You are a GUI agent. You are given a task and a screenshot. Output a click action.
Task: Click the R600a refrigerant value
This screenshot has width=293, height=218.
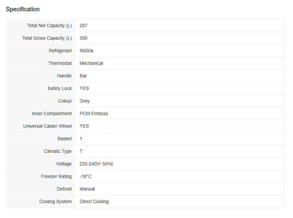pos(86,51)
